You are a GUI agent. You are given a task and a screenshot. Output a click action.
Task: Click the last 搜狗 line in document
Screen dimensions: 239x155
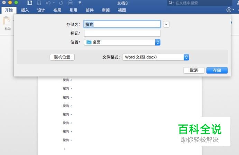(66, 140)
